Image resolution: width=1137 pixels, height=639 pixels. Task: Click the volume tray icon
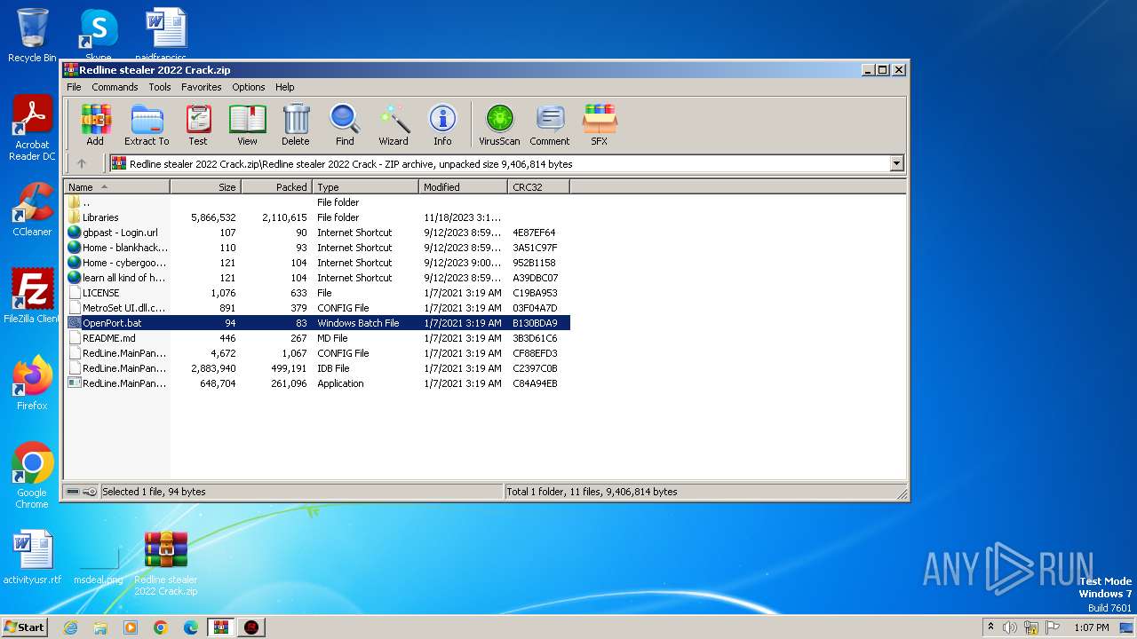1010,627
